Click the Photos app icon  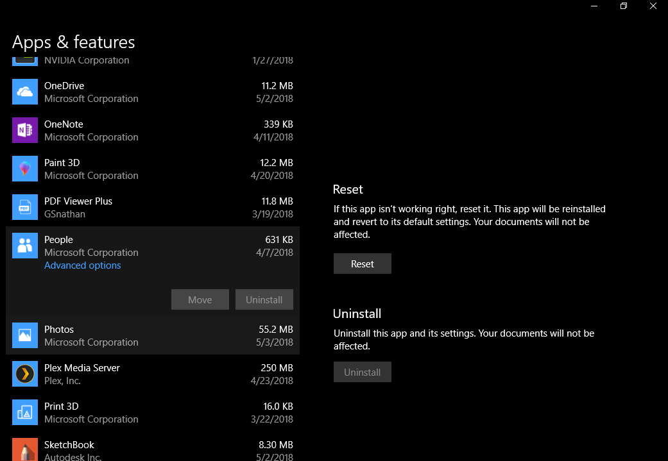tap(24, 335)
